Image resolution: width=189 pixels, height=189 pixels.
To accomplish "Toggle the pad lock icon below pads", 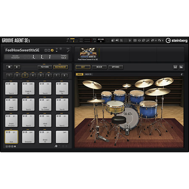I will 15,146.
